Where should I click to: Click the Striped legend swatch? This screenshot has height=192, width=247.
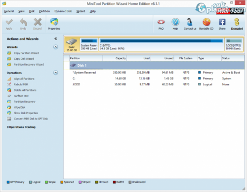[80, 182]
